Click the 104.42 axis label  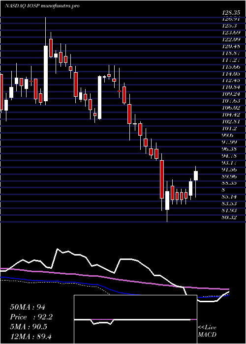[x=232, y=115]
